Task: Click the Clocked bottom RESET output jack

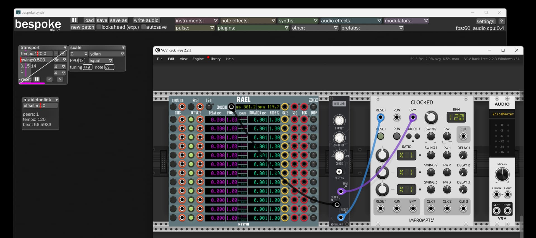Action: point(381,208)
